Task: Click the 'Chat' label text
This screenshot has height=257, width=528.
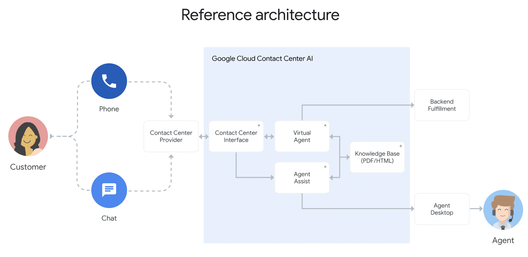Action: point(109,218)
